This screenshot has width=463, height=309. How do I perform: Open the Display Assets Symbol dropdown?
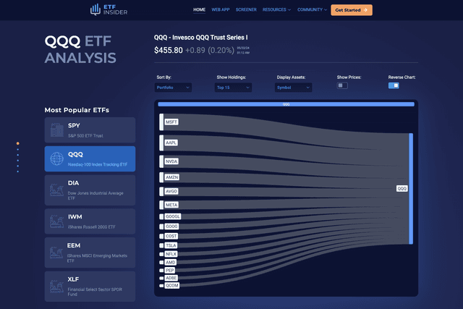click(293, 88)
